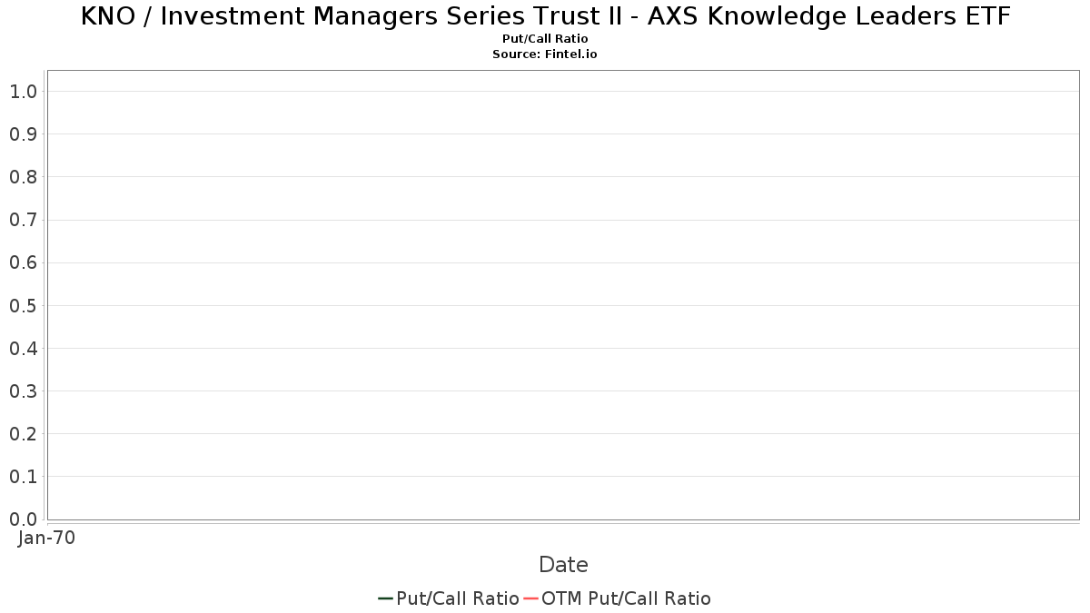Click the 0.8 y-axis label
This screenshot has height=613, width=1090.
(x=23, y=177)
